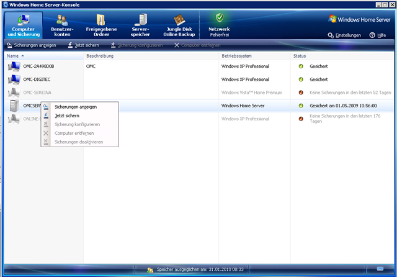Click green status indicator for OMC-DIGITEC

(x=301, y=79)
